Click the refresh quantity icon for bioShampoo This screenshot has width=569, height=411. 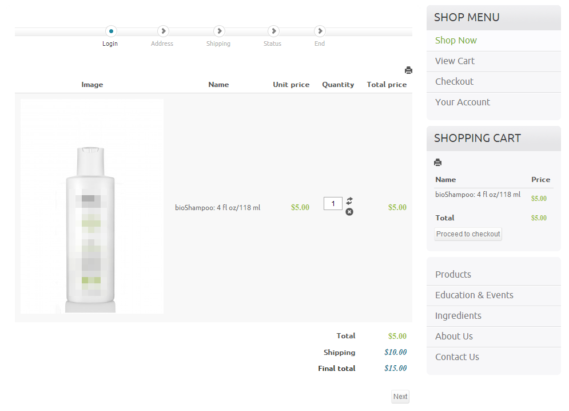[349, 201]
